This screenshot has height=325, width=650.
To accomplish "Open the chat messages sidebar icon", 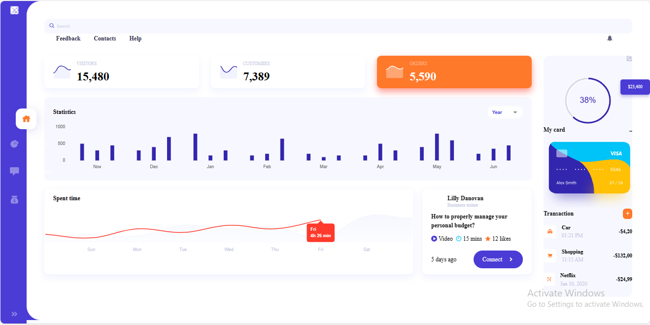I will pyautogui.click(x=14, y=171).
